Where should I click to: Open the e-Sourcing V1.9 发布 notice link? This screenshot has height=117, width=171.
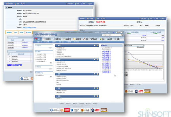click(41, 54)
